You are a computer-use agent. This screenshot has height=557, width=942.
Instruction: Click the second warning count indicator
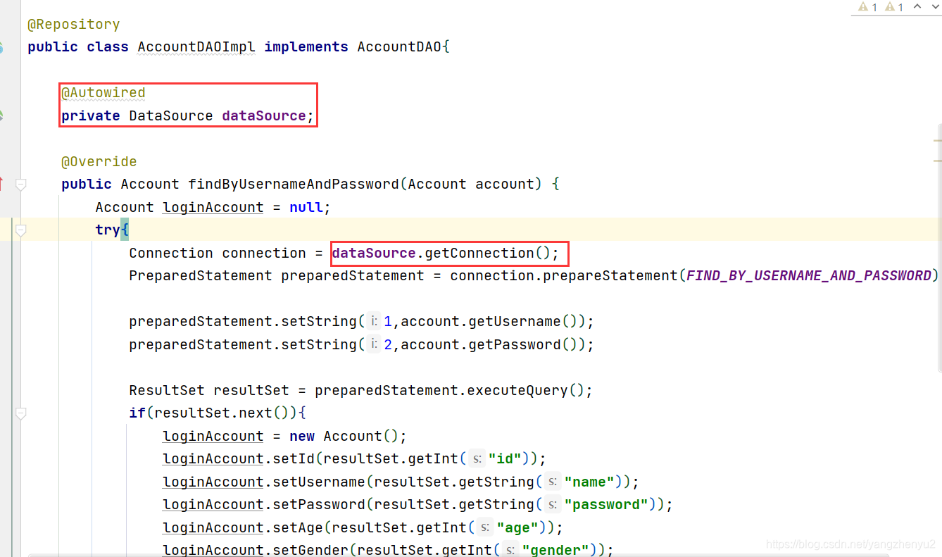(x=894, y=7)
